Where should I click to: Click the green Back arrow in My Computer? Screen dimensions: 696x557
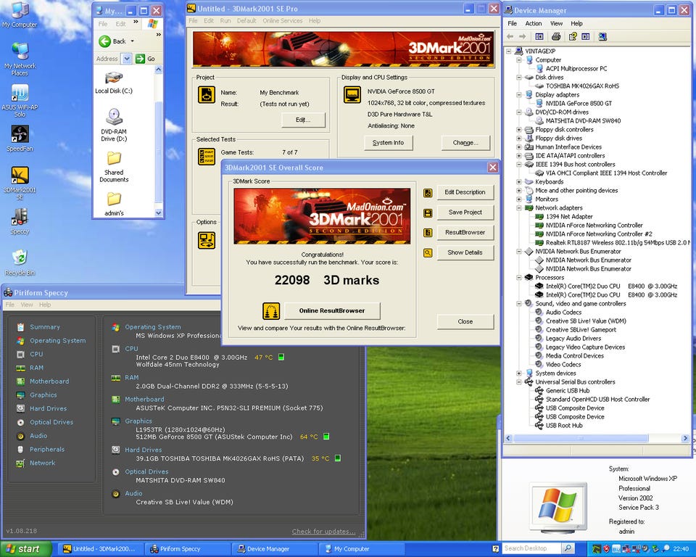coord(104,41)
